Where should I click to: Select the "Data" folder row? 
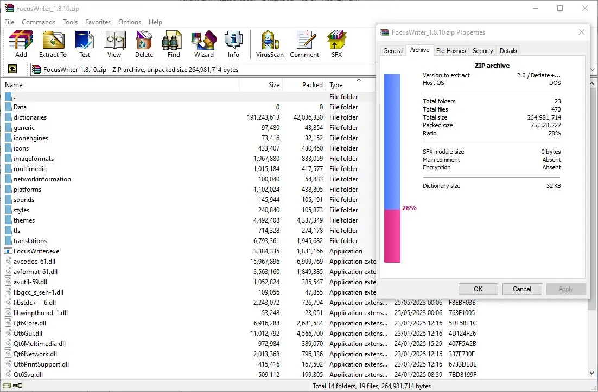click(x=189, y=107)
